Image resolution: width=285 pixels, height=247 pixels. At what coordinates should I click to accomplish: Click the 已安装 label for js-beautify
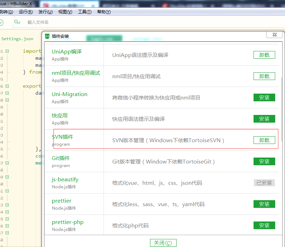point(264,183)
